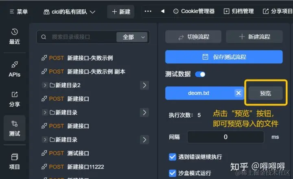
Task: Click the left triangle collapse arrow in toolbar
Action: point(162,11)
